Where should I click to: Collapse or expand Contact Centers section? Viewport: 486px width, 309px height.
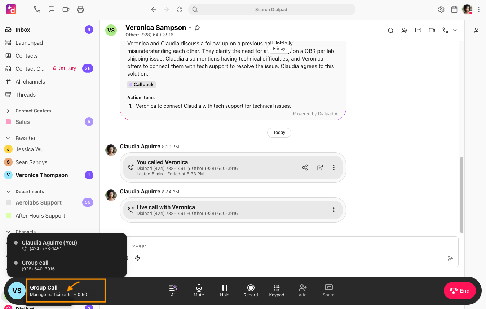tap(8, 111)
